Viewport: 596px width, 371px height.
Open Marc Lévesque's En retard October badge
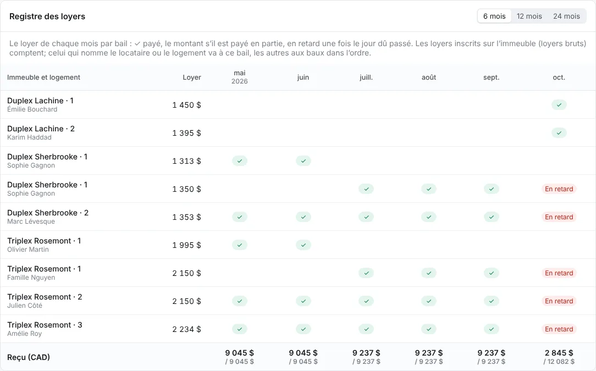[x=559, y=217]
